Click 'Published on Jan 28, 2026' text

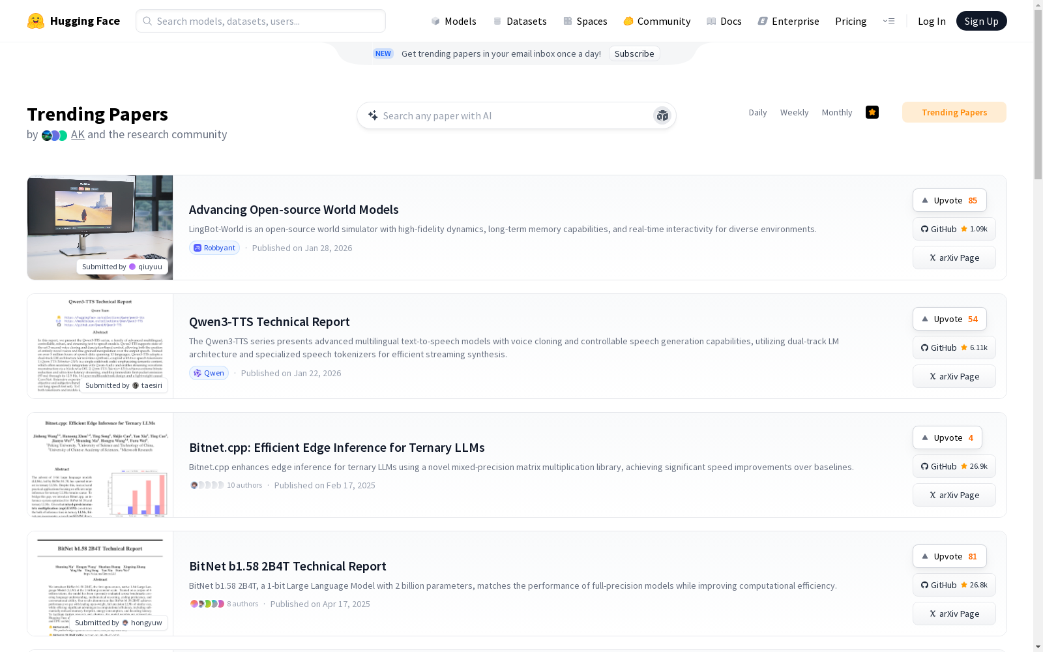(x=302, y=248)
